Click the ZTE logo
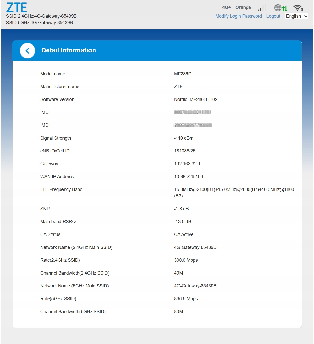This screenshot has height=344, width=314. tap(17, 7)
